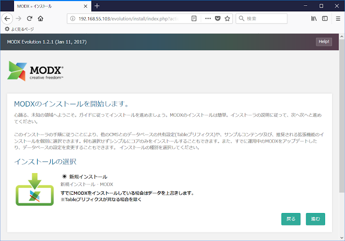Click the gear icon beside よく見るページ

(x=7, y=29)
